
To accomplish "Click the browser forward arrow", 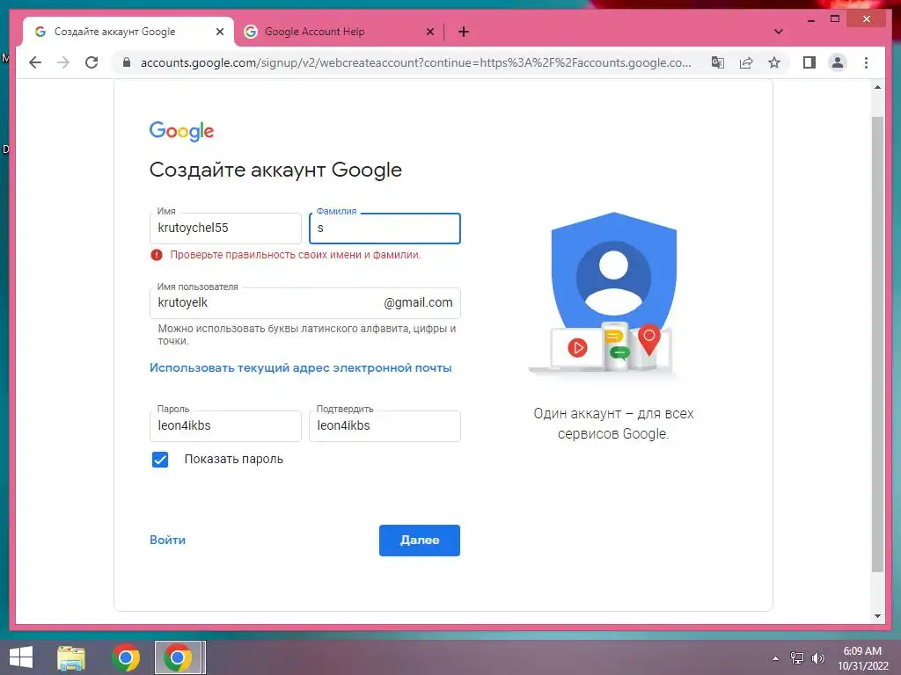I will click(x=63, y=62).
